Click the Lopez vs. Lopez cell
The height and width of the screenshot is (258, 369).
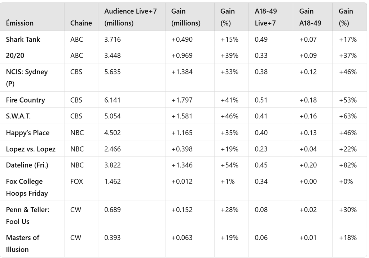(31, 149)
